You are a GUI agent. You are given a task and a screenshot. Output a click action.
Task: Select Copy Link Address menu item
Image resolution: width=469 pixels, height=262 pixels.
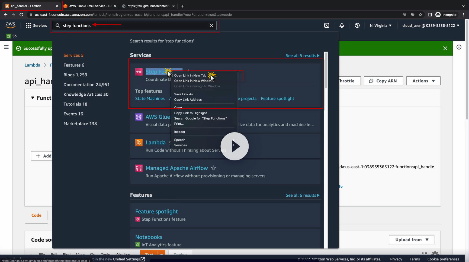[188, 100]
